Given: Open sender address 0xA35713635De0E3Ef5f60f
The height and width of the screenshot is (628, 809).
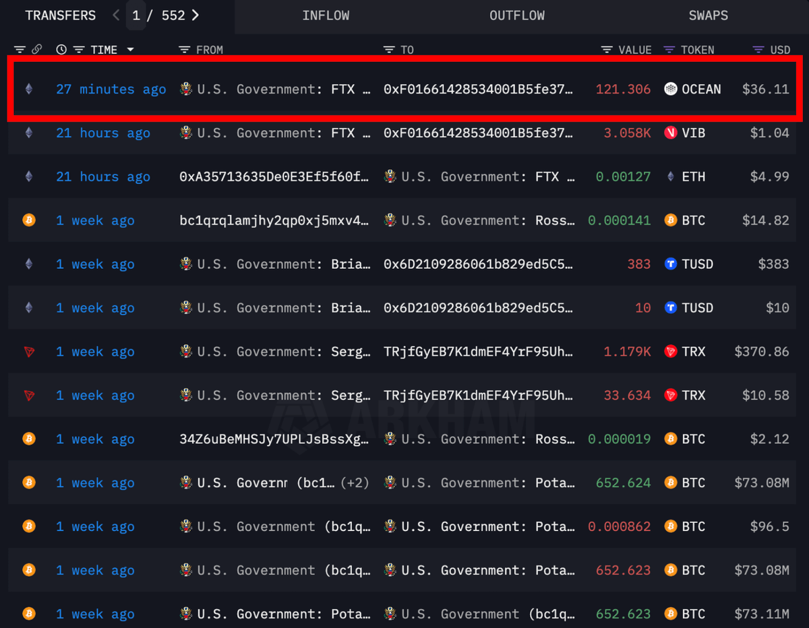Looking at the screenshot, I should (x=274, y=177).
